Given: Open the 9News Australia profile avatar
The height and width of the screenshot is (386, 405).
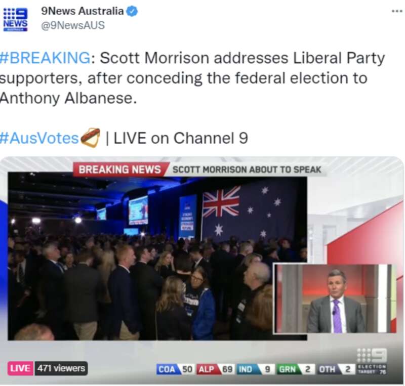Looking at the screenshot, I should point(15,19).
